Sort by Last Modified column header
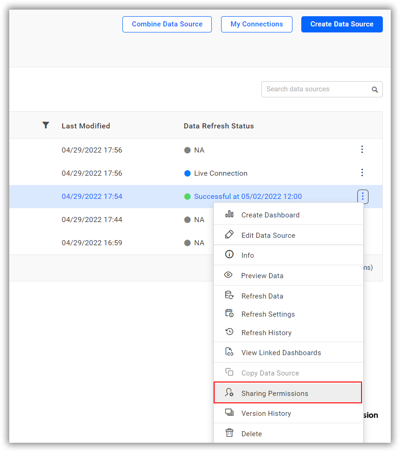The image size is (400, 452). (86, 126)
